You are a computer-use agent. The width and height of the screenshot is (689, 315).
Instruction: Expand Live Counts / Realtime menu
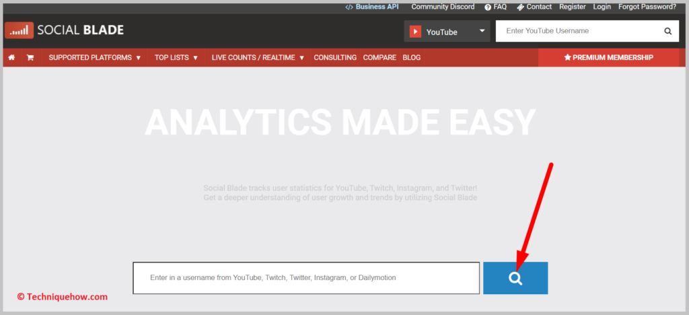(x=258, y=58)
